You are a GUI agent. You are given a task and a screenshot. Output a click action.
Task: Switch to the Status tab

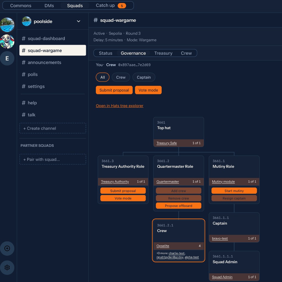pos(105,53)
